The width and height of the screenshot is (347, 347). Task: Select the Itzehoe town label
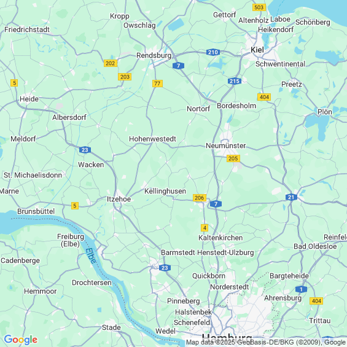point(119,199)
